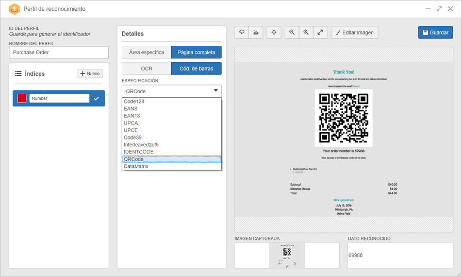This screenshot has height=277, width=462.
Task: Click the 'Thank You!' heading in preview
Action: (x=343, y=72)
